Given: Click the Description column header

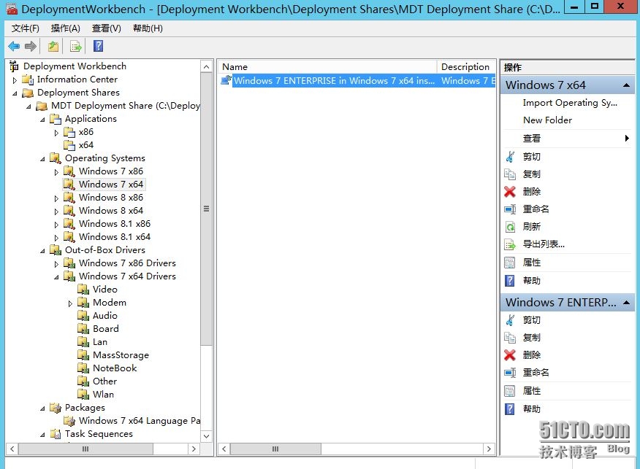Looking at the screenshot, I should [x=465, y=67].
